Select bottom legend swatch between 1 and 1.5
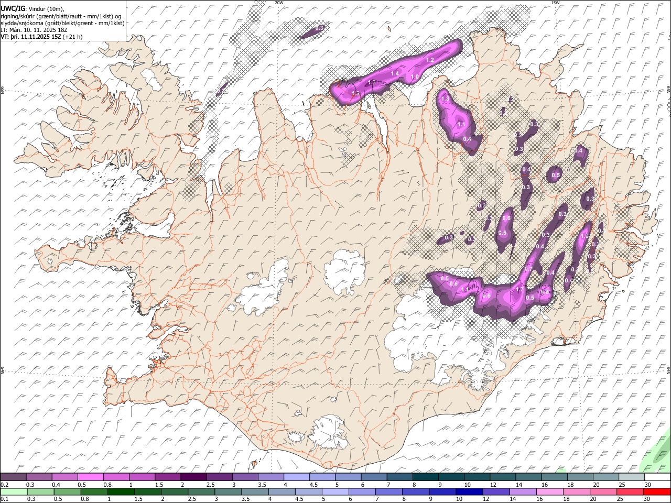 (x=121, y=491)
